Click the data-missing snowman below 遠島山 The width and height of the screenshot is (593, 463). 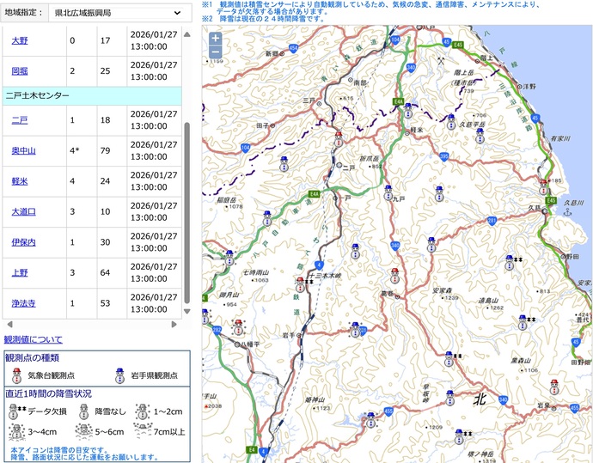pos(523,322)
